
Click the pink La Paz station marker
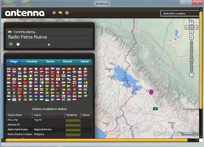tap(151, 92)
